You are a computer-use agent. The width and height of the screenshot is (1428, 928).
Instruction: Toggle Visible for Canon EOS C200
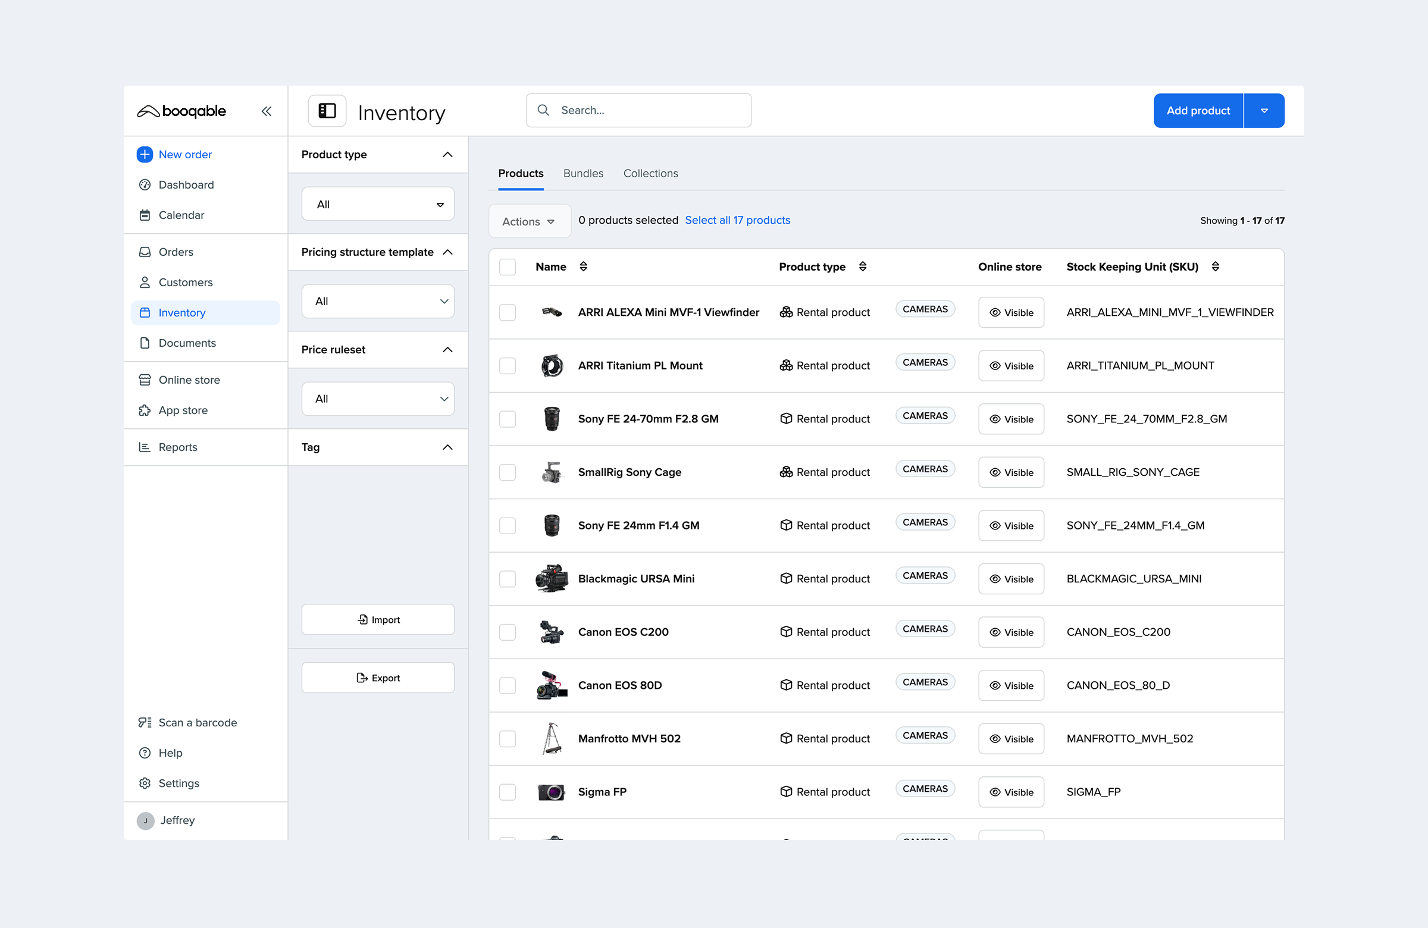1011,632
